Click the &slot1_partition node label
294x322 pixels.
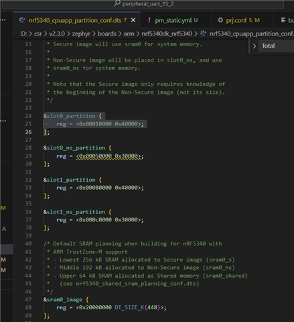[x=70, y=180]
